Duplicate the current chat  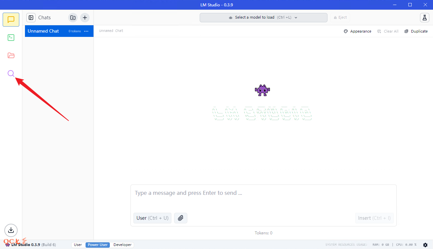416,31
